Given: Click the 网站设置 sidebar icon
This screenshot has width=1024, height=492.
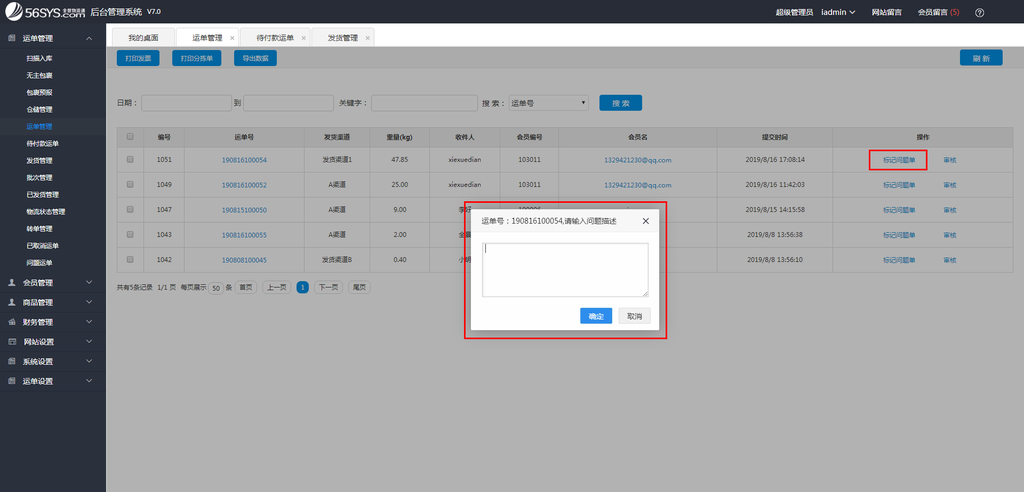Looking at the screenshot, I should [11, 341].
